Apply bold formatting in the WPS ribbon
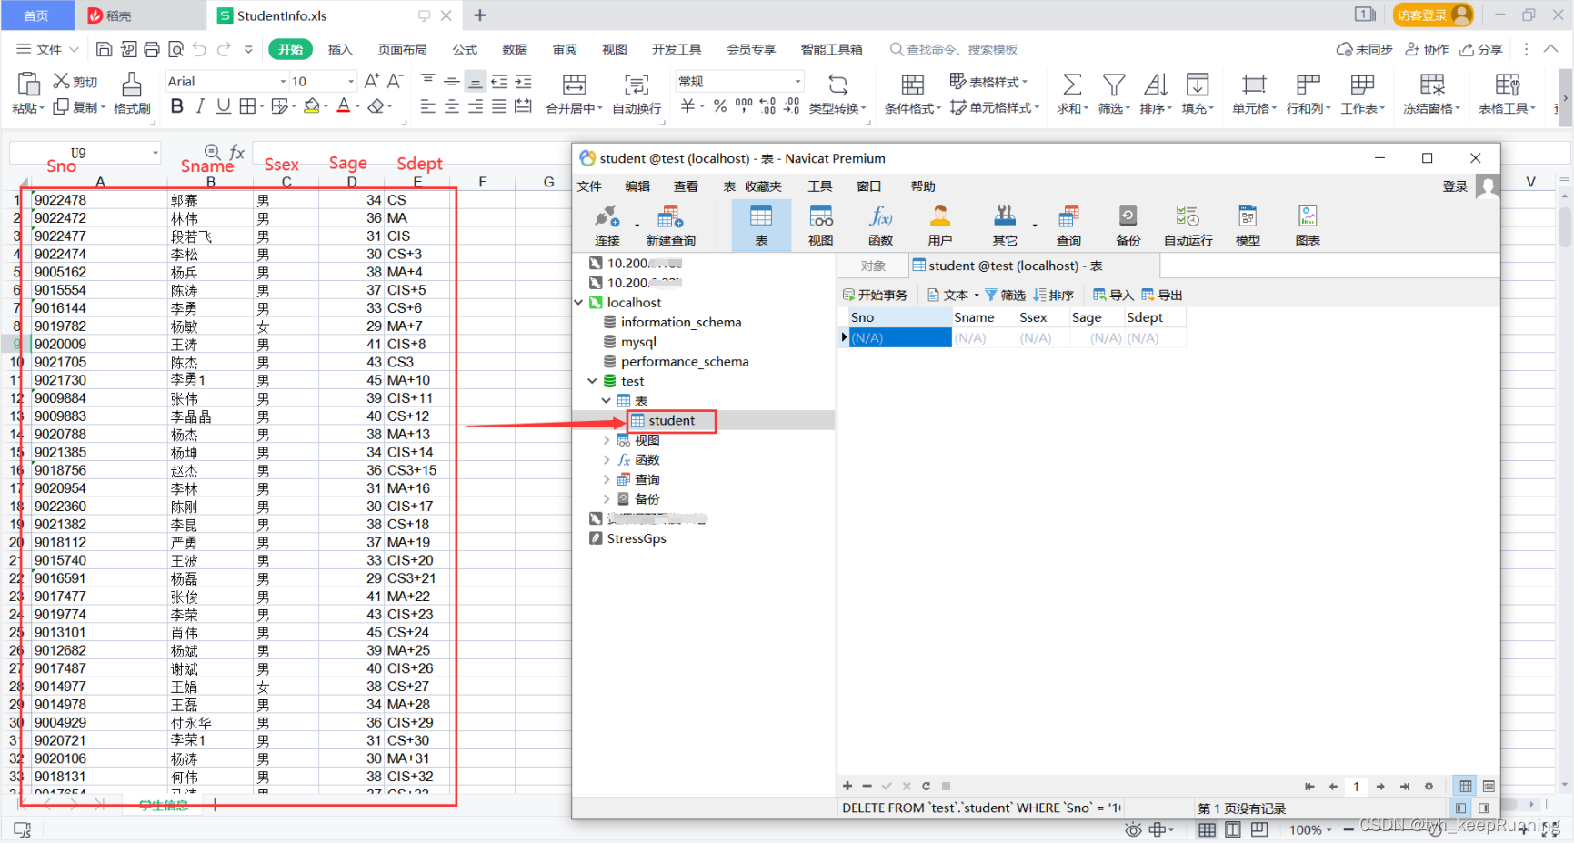Screen dimensions: 1574x843 pyautogui.click(x=177, y=106)
